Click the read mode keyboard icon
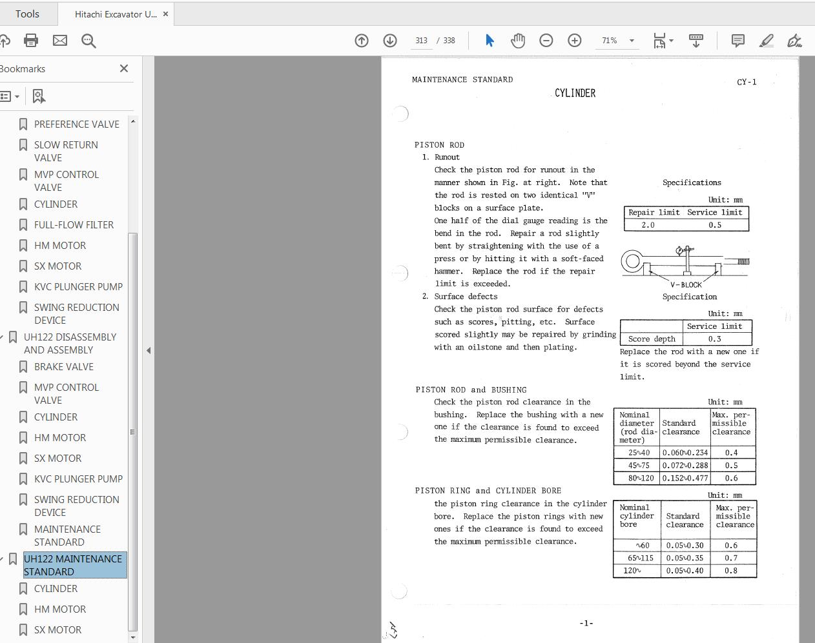Viewport: 815px width, 643px height. coord(696,41)
